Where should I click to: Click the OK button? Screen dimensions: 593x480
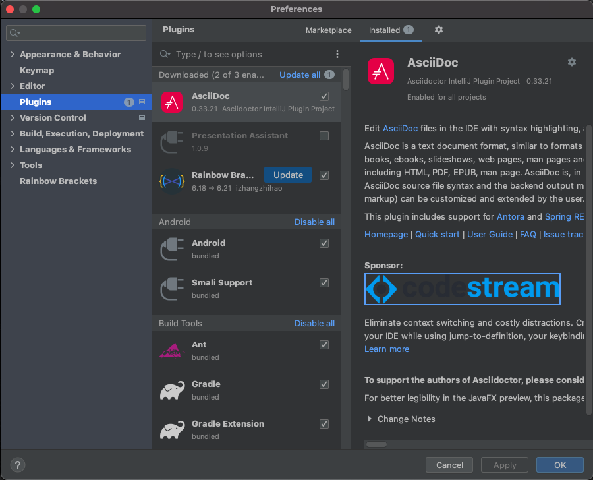(x=559, y=465)
